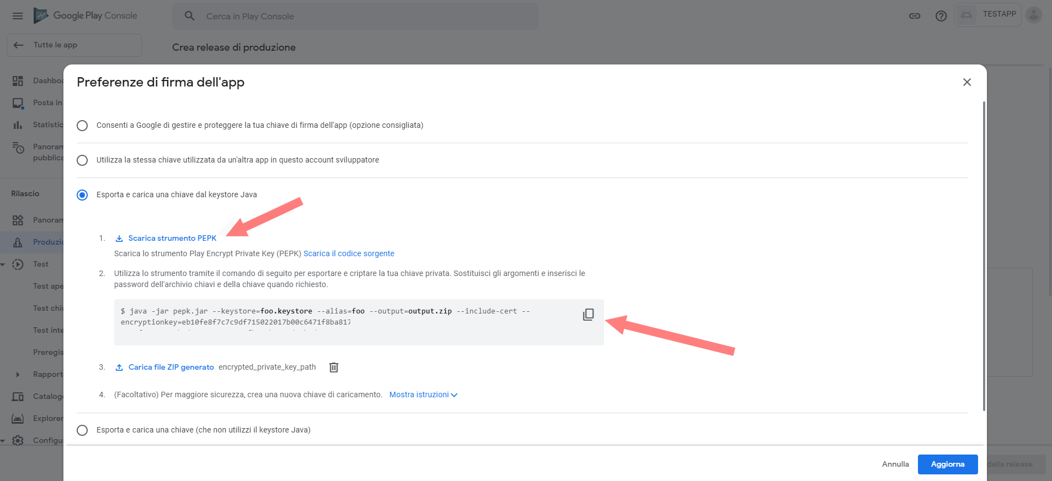1052x481 pixels.
Task: Expand the Test section arrow in sidebar
Action: (3, 264)
